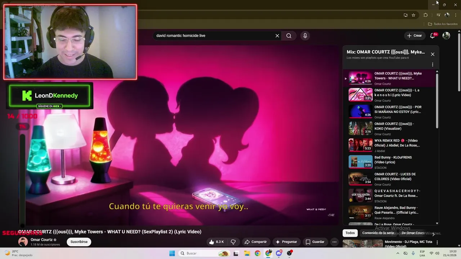Screen dimensions: 461x259
Task: Open Google Chrome from the taskbar
Action: tap(257, 253)
